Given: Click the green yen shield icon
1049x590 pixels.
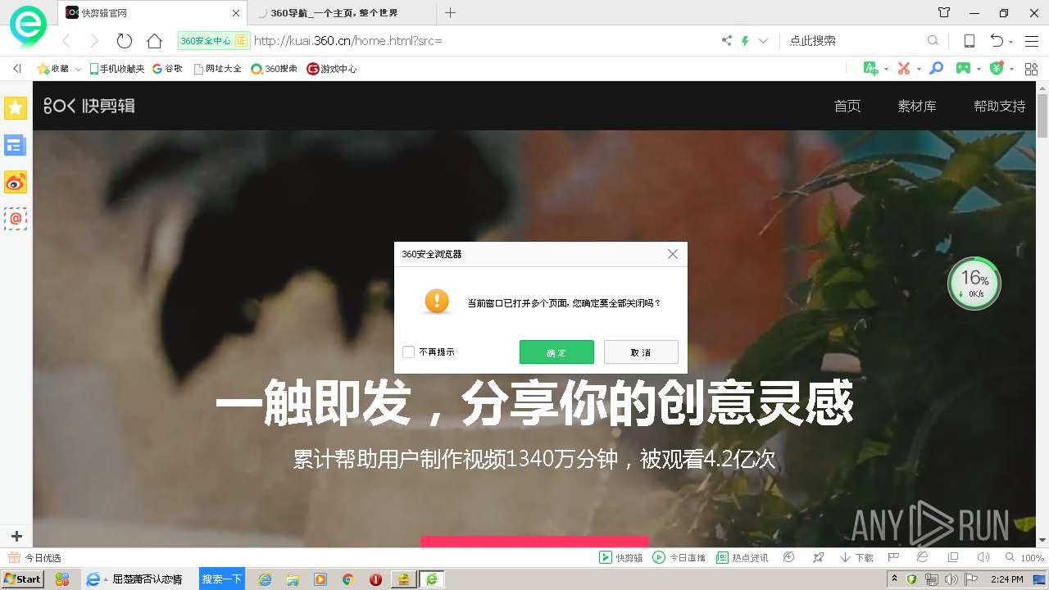Looking at the screenshot, I should coord(997,68).
